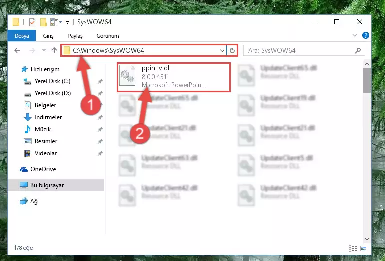Image resolution: width=385 pixels, height=261 pixels.
Task: Click the address bar path C:\Windows\SysWOW64
Action: pos(108,50)
